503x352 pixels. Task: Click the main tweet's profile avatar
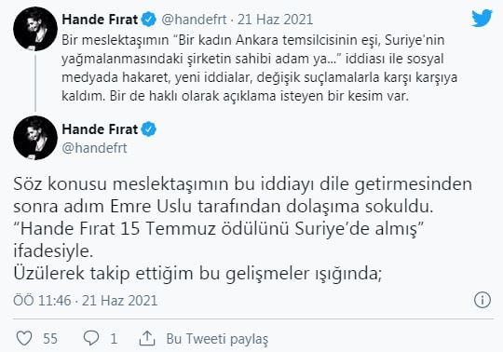(35, 138)
